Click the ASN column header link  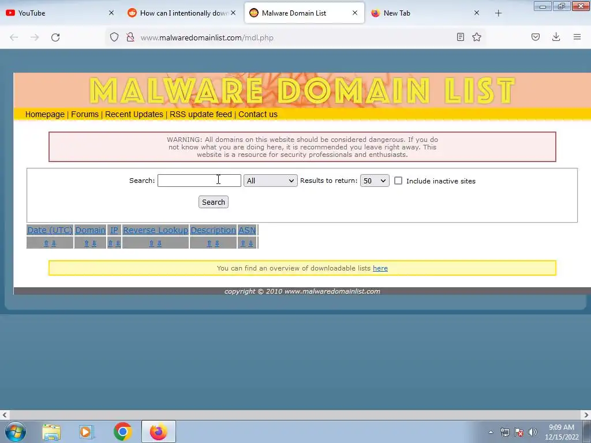point(247,230)
